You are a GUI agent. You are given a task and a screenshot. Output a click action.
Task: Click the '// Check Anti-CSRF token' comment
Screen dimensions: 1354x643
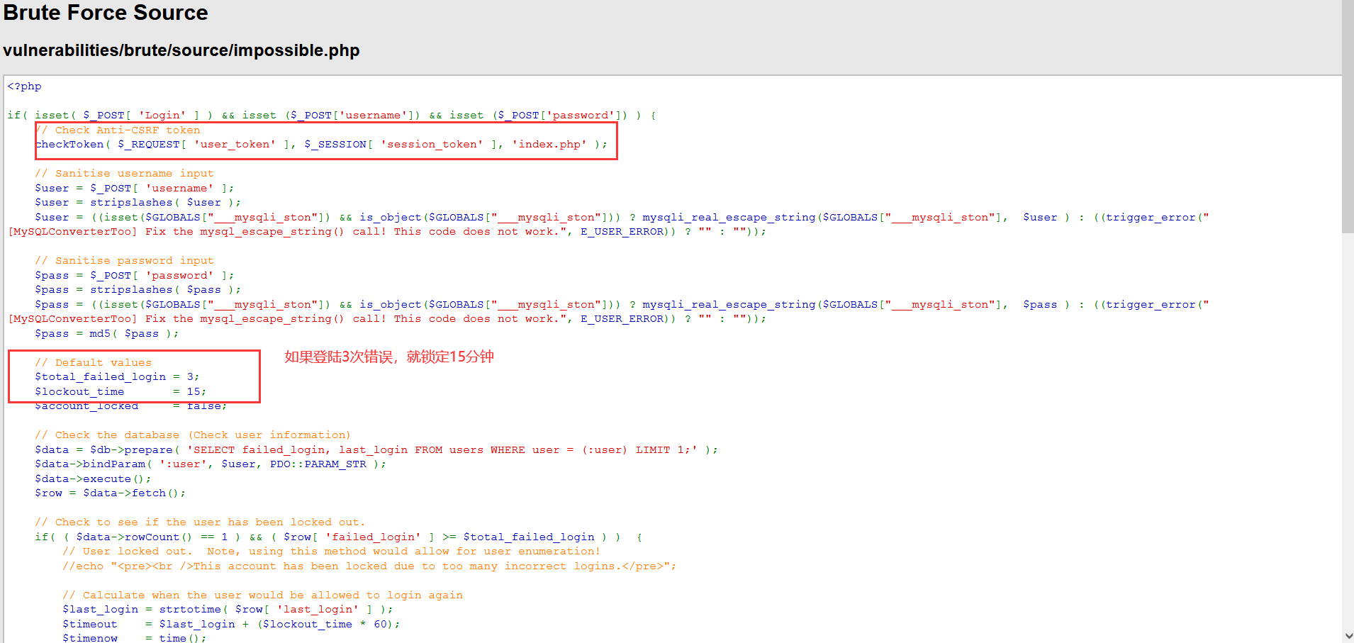click(x=118, y=130)
